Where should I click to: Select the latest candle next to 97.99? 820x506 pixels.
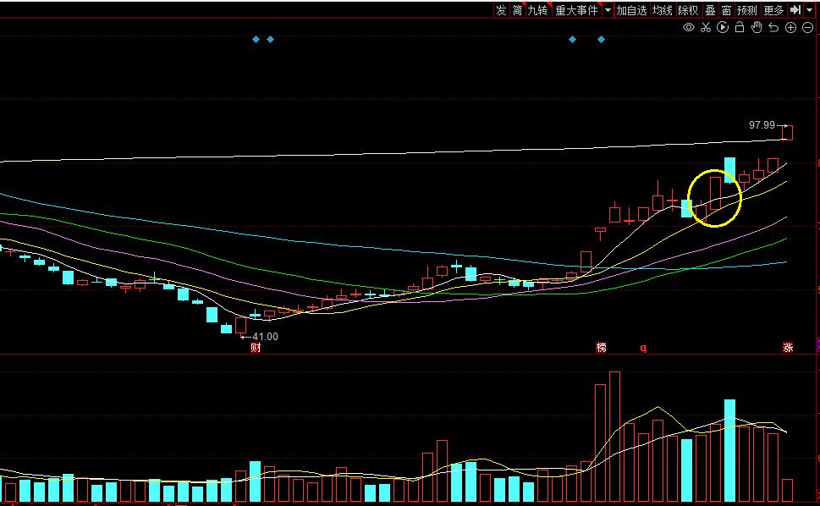click(x=788, y=132)
